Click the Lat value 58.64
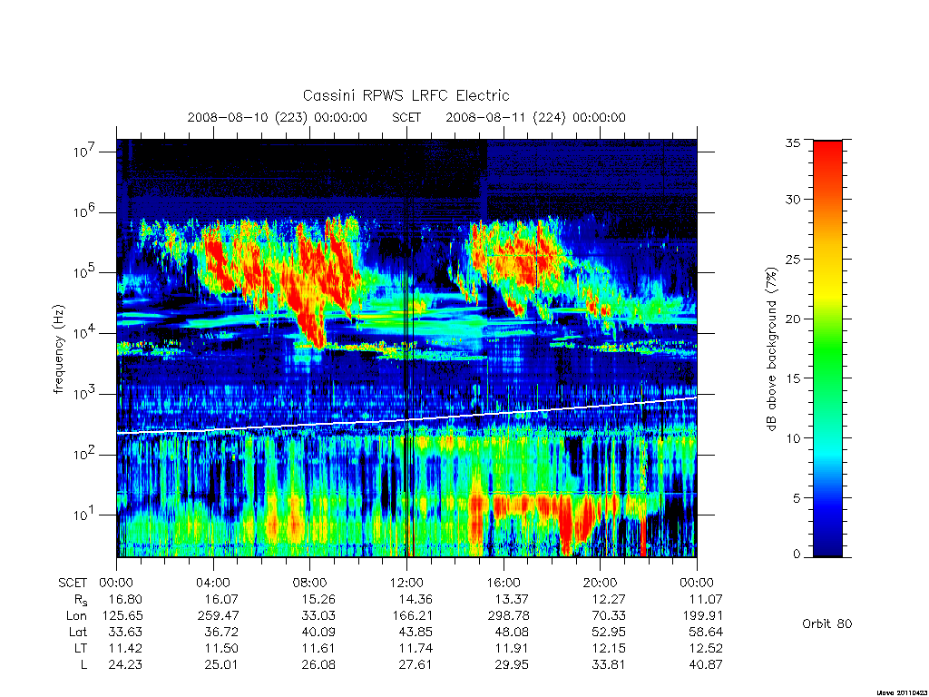 (x=705, y=632)
